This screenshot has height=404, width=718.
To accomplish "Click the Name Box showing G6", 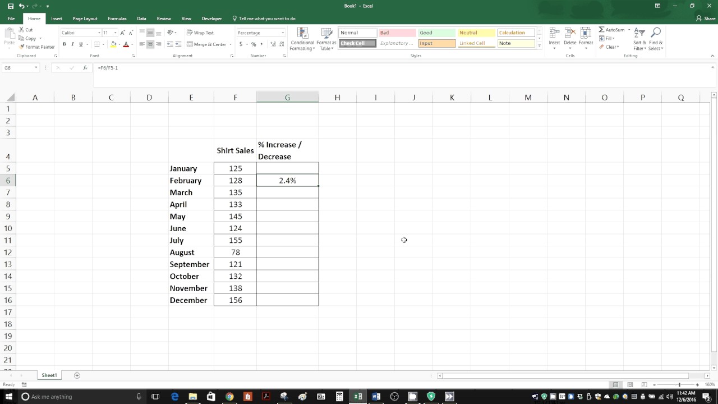I will [x=20, y=68].
